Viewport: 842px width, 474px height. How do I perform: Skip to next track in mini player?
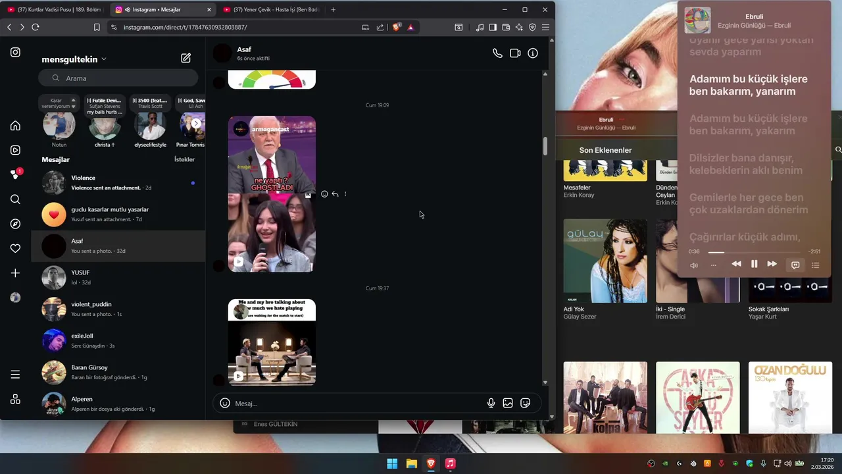[772, 264]
